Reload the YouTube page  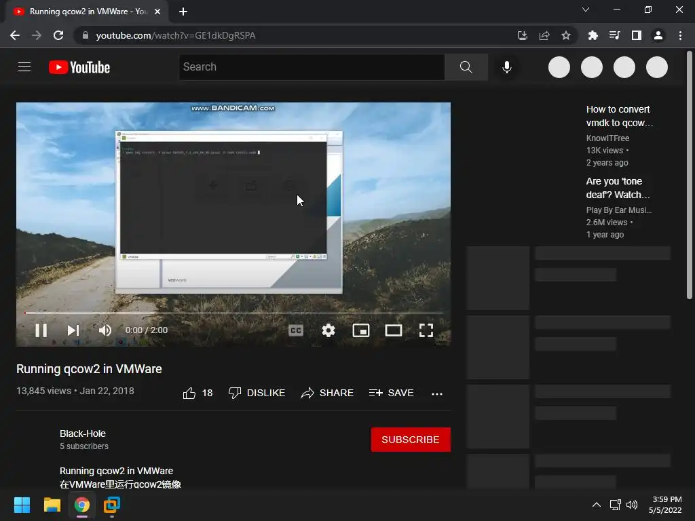pos(58,35)
